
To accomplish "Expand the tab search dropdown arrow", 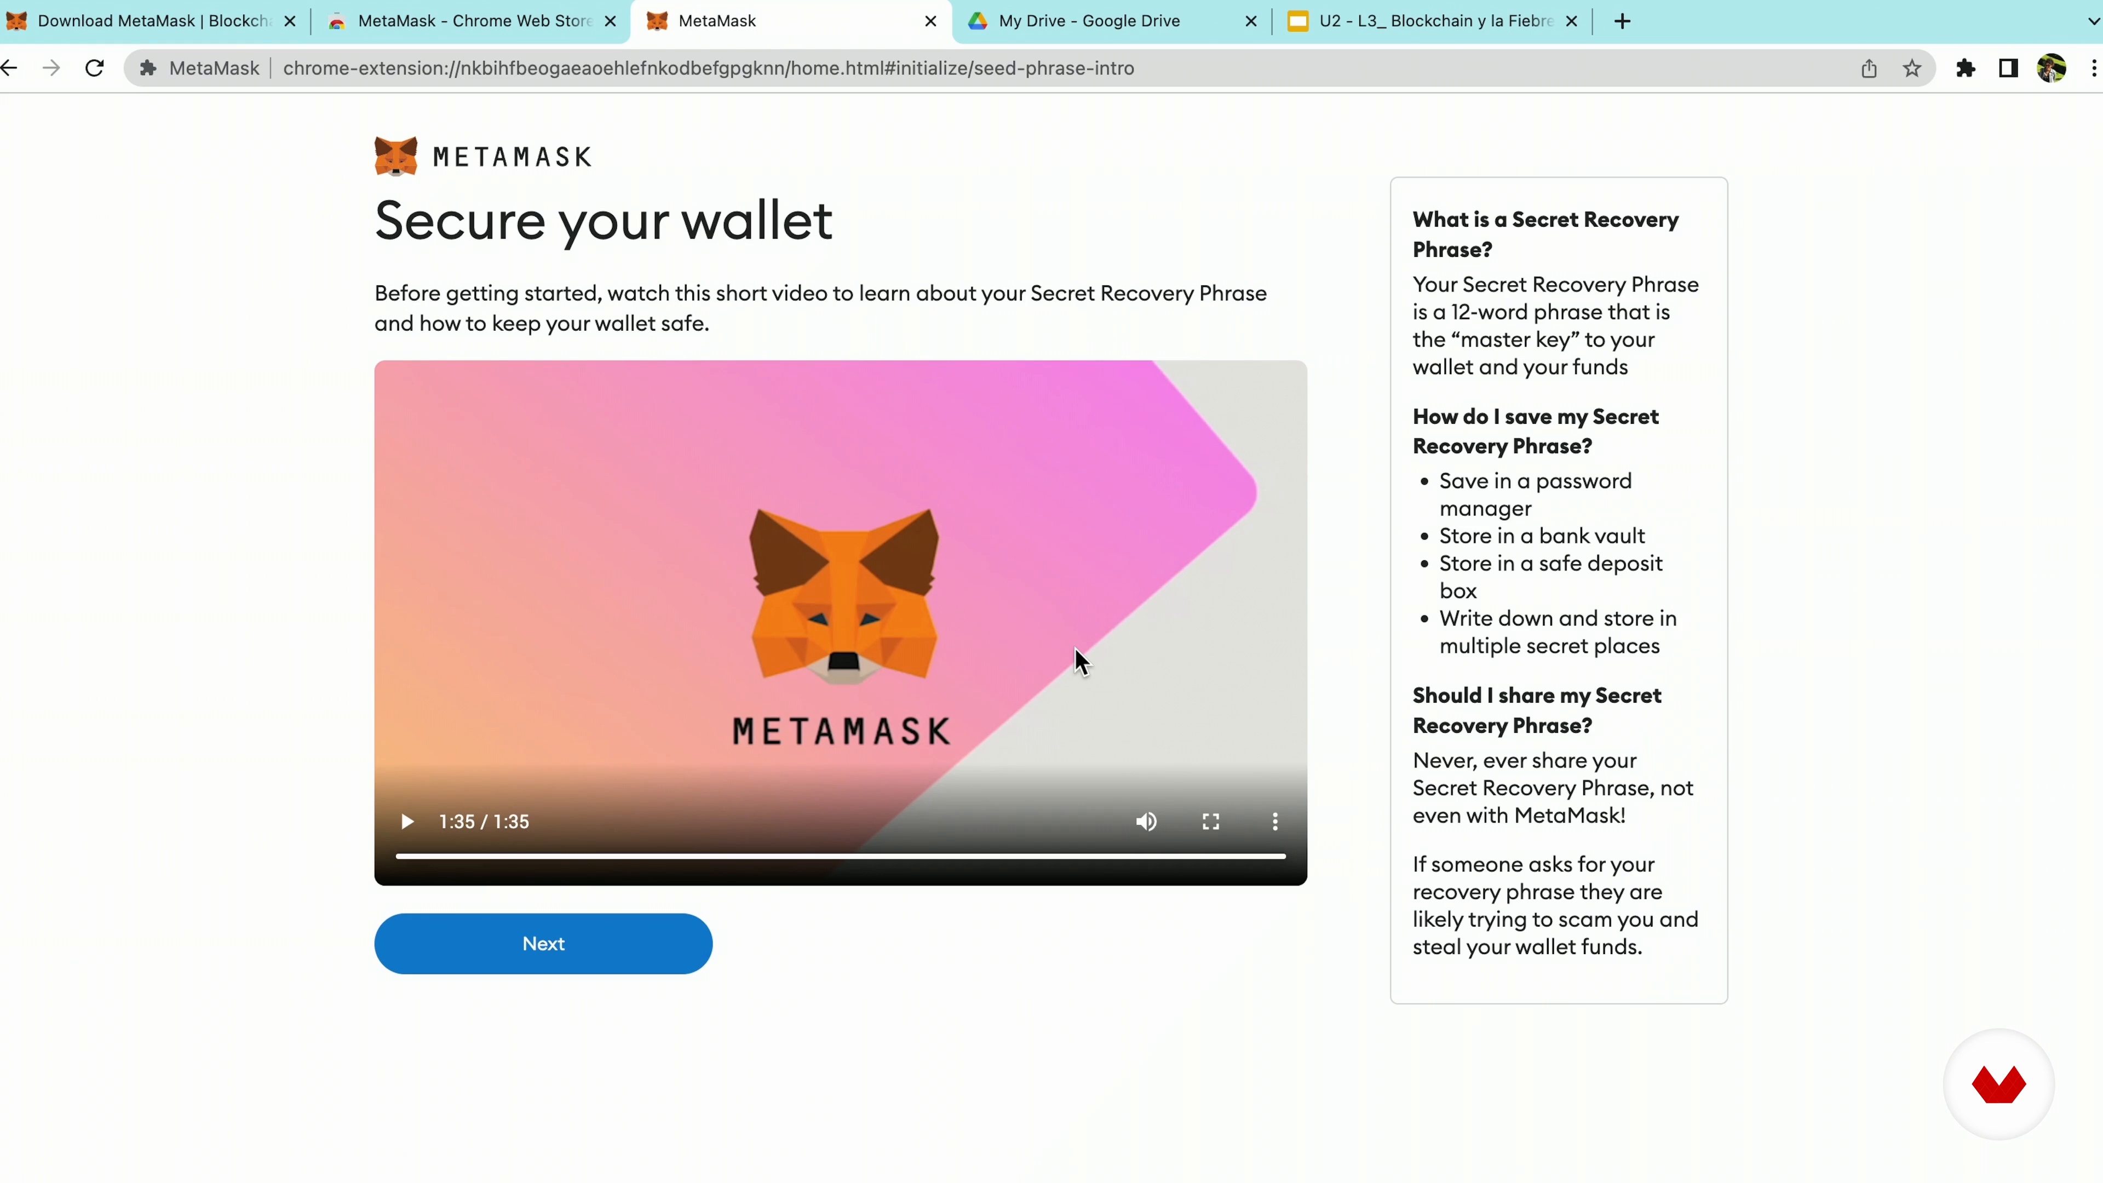I will tap(2094, 21).
